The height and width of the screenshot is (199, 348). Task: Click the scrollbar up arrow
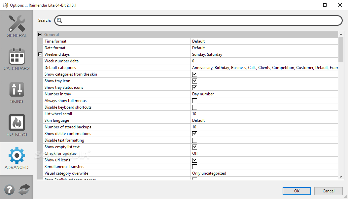pos(341,34)
